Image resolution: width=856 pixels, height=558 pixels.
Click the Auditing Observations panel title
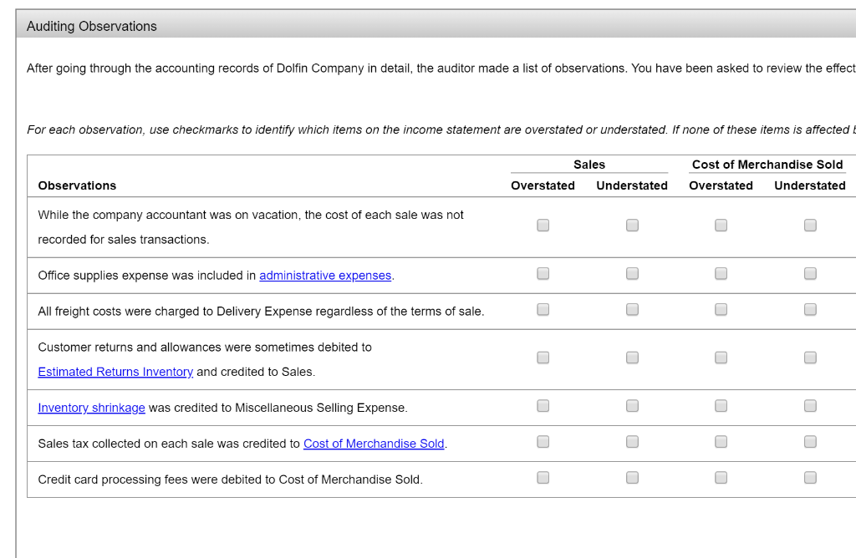pyautogui.click(x=92, y=26)
